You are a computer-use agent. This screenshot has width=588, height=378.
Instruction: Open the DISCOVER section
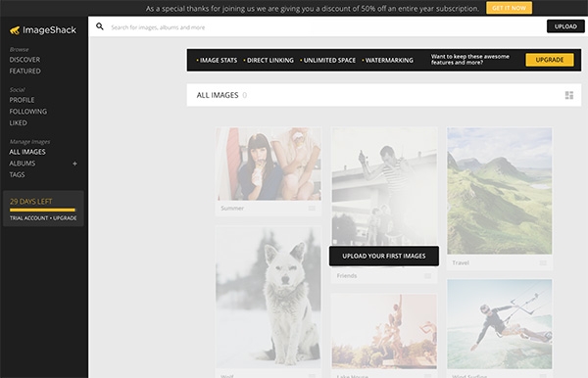24,60
